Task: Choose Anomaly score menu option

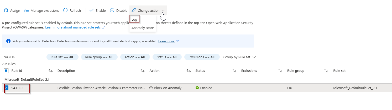Action: click(x=143, y=28)
